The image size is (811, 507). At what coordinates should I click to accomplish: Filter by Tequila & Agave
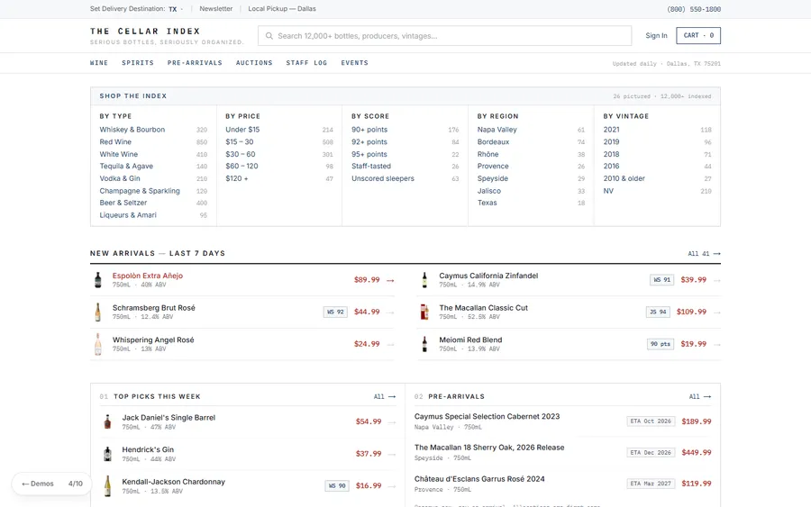[126, 167]
